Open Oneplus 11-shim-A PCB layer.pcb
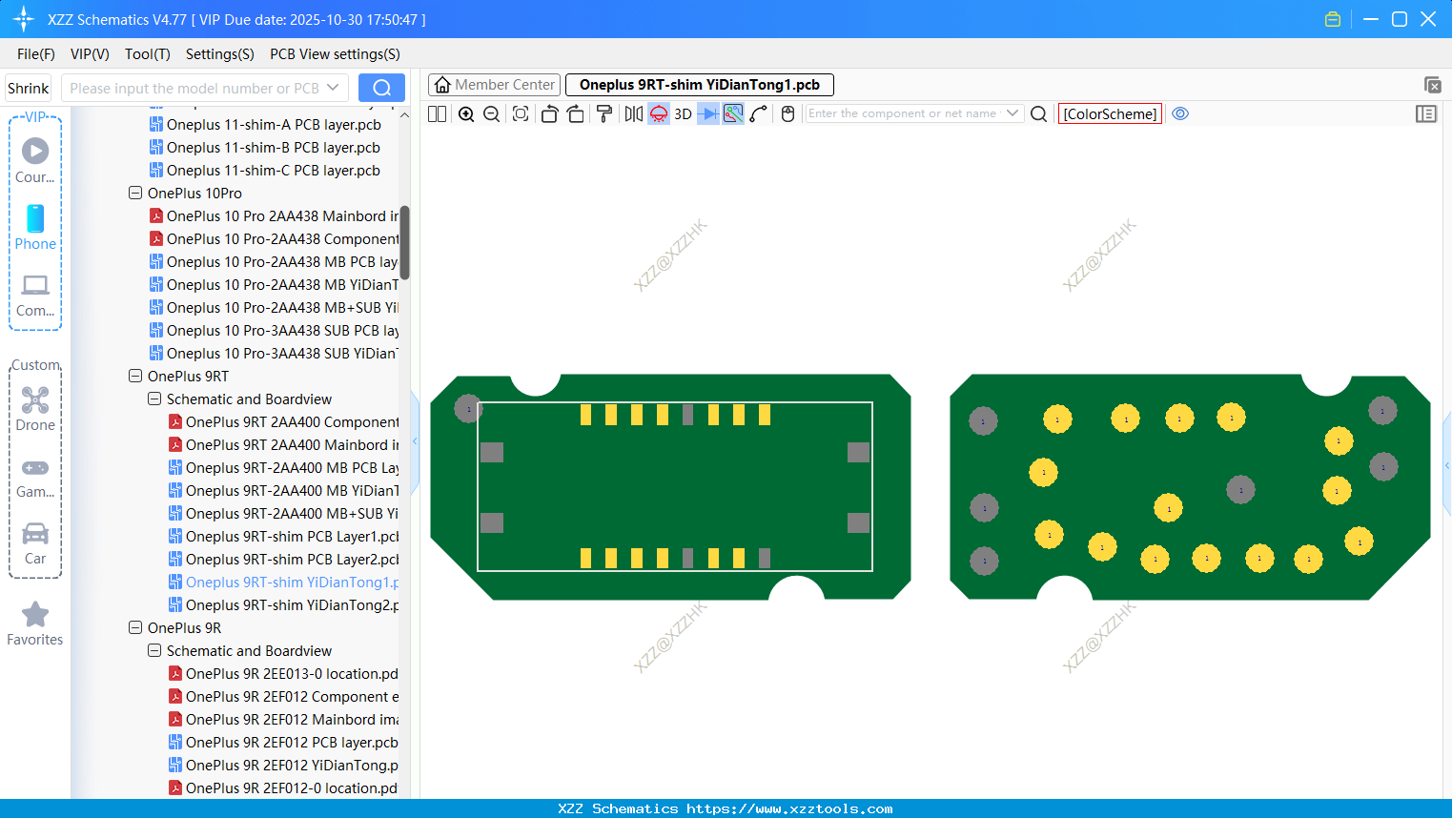The width and height of the screenshot is (1452, 818). point(274,124)
